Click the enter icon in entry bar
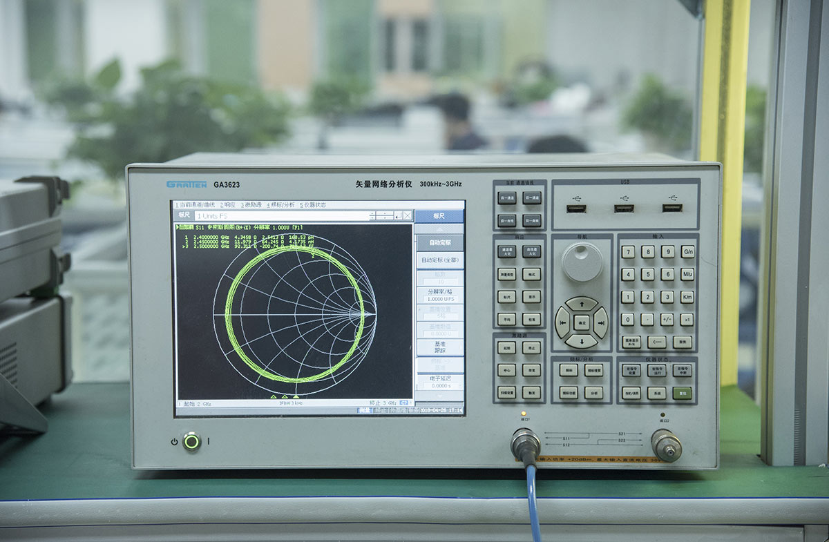The width and height of the screenshot is (829, 542). click(x=398, y=216)
